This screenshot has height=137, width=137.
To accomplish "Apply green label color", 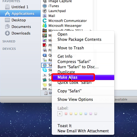I will tap(81, 114).
